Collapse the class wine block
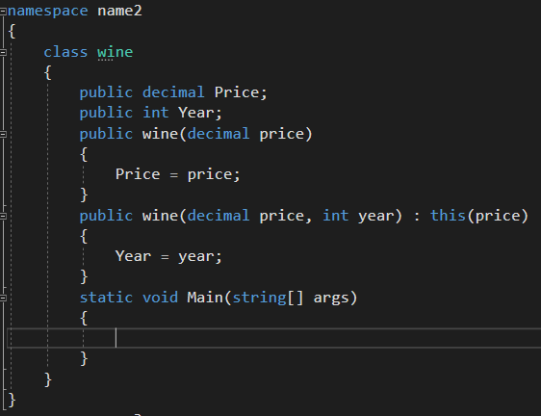Image resolution: width=541 pixels, height=416 pixels. tap(3, 52)
